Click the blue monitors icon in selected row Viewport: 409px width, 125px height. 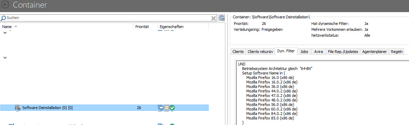(161, 108)
